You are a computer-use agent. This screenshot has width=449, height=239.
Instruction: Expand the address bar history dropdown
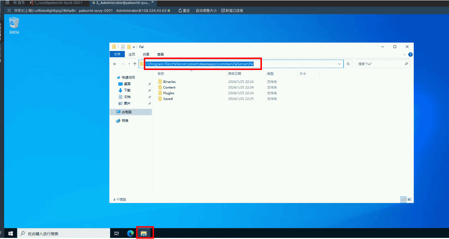click(x=339, y=64)
